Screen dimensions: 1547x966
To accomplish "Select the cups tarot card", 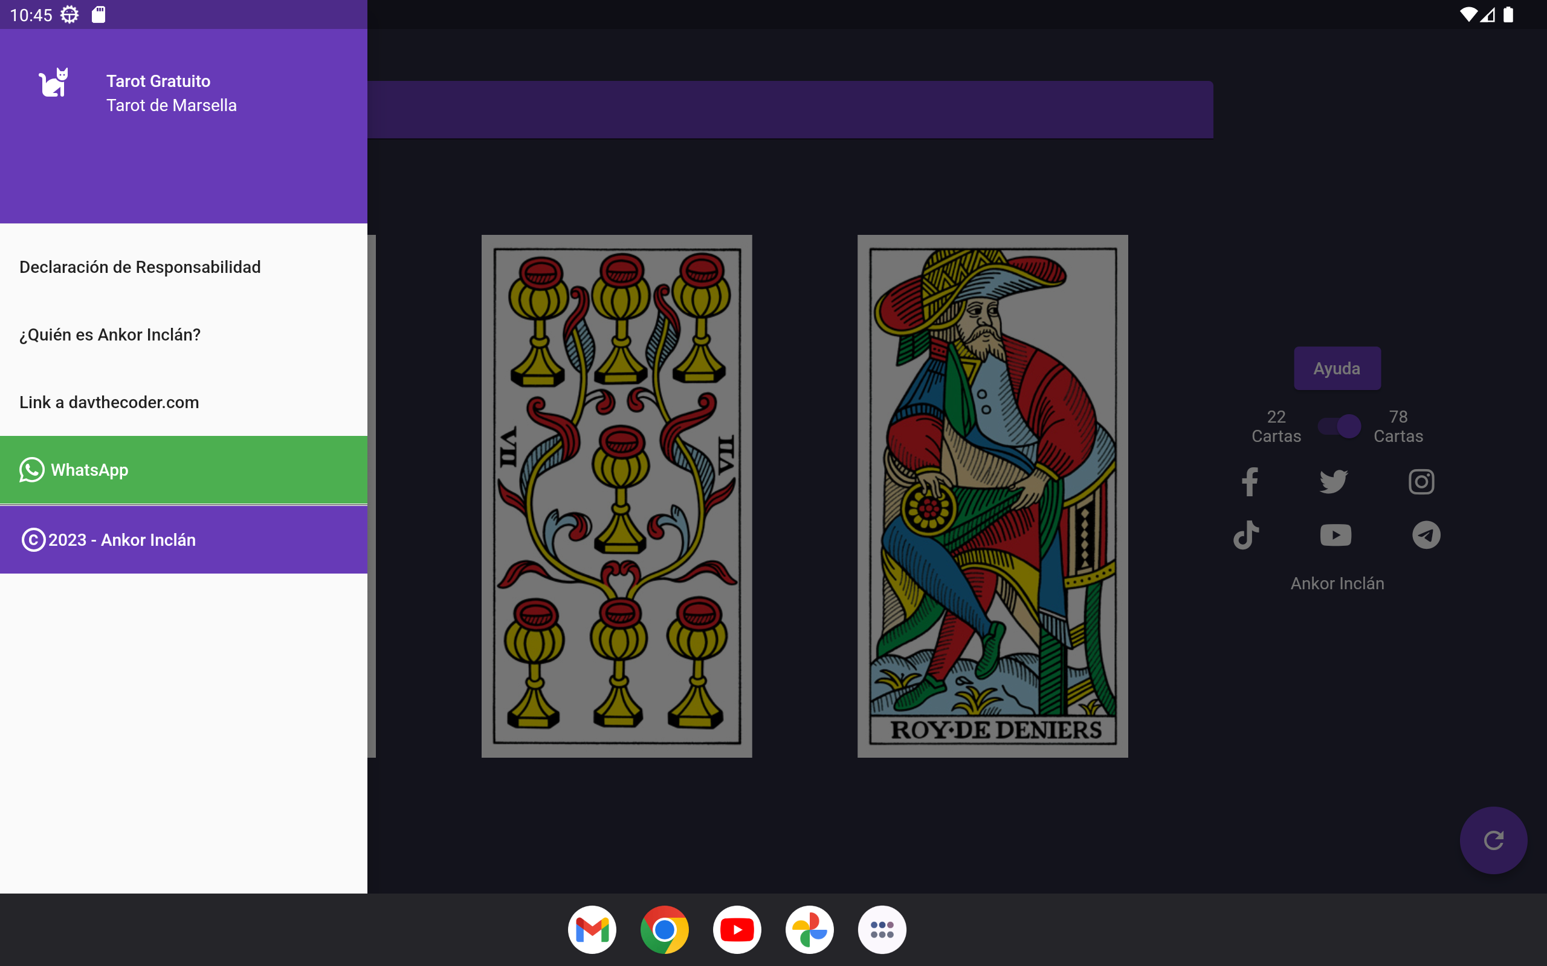I will pos(616,496).
